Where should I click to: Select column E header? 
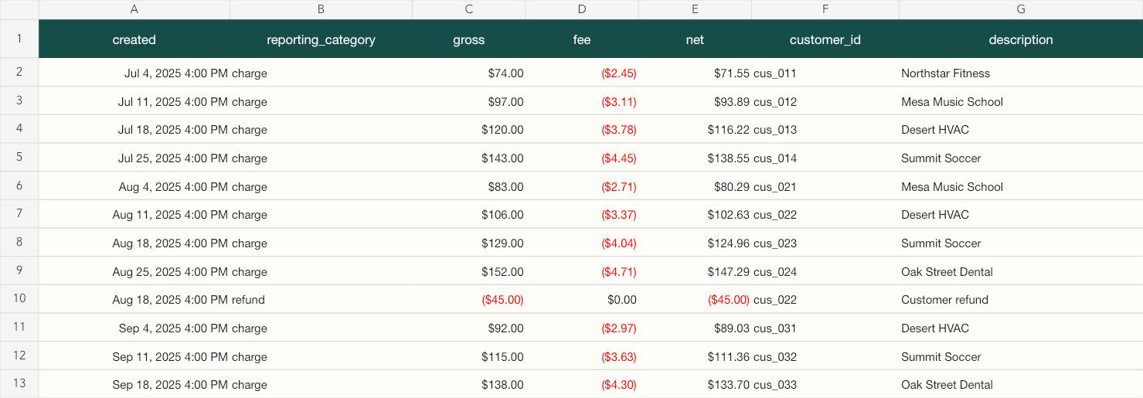(695, 9)
